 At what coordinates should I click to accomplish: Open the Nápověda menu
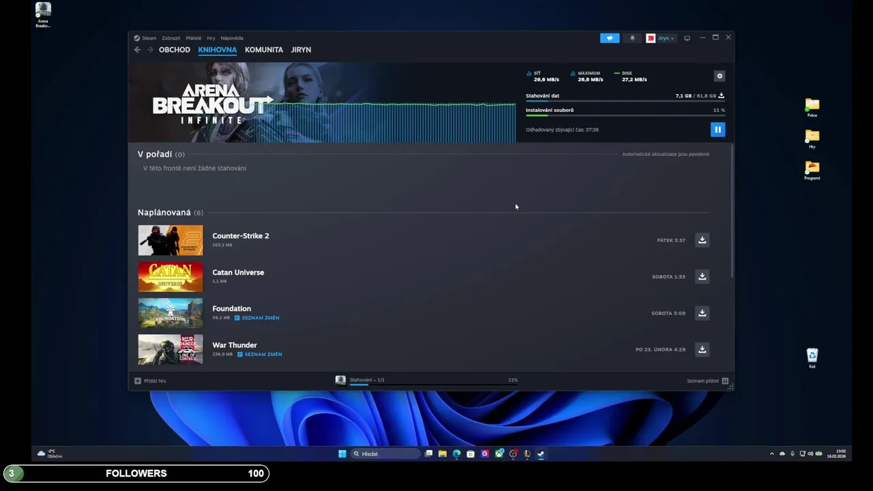[x=232, y=38]
